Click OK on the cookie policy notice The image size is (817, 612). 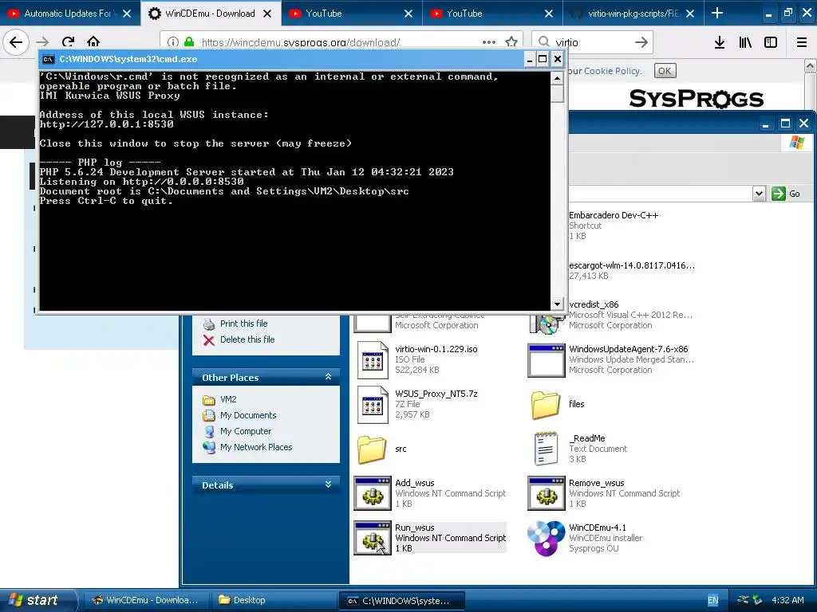(665, 71)
